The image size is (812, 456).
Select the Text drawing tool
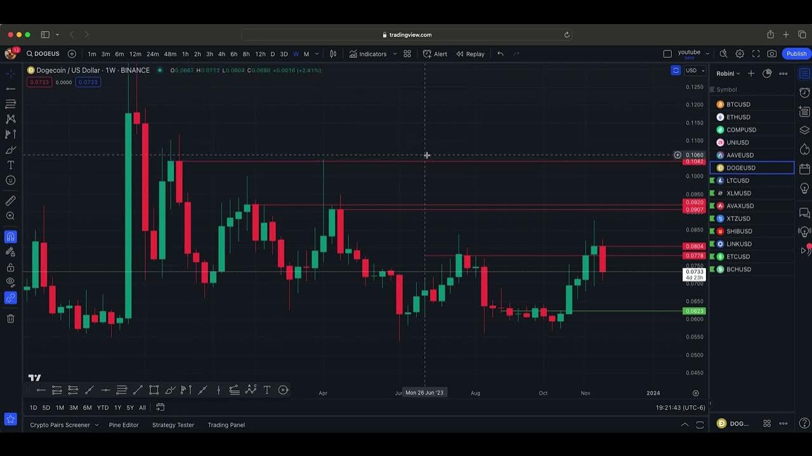click(x=10, y=165)
